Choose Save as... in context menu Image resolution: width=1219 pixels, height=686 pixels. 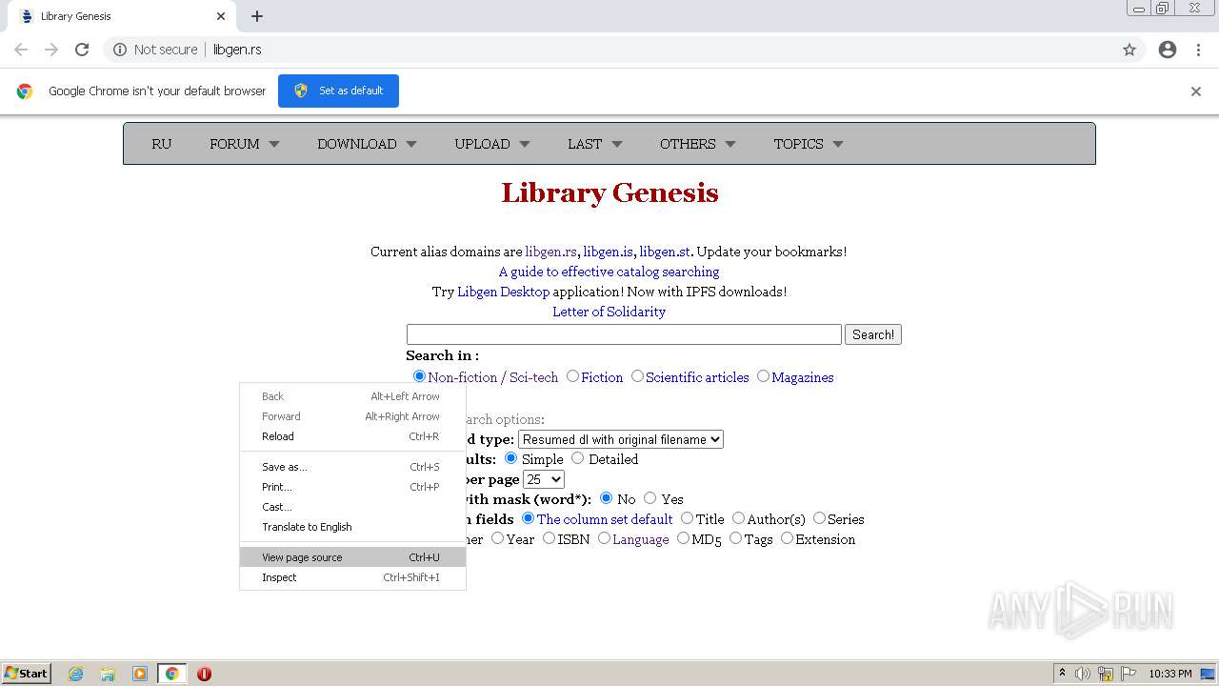(352, 467)
